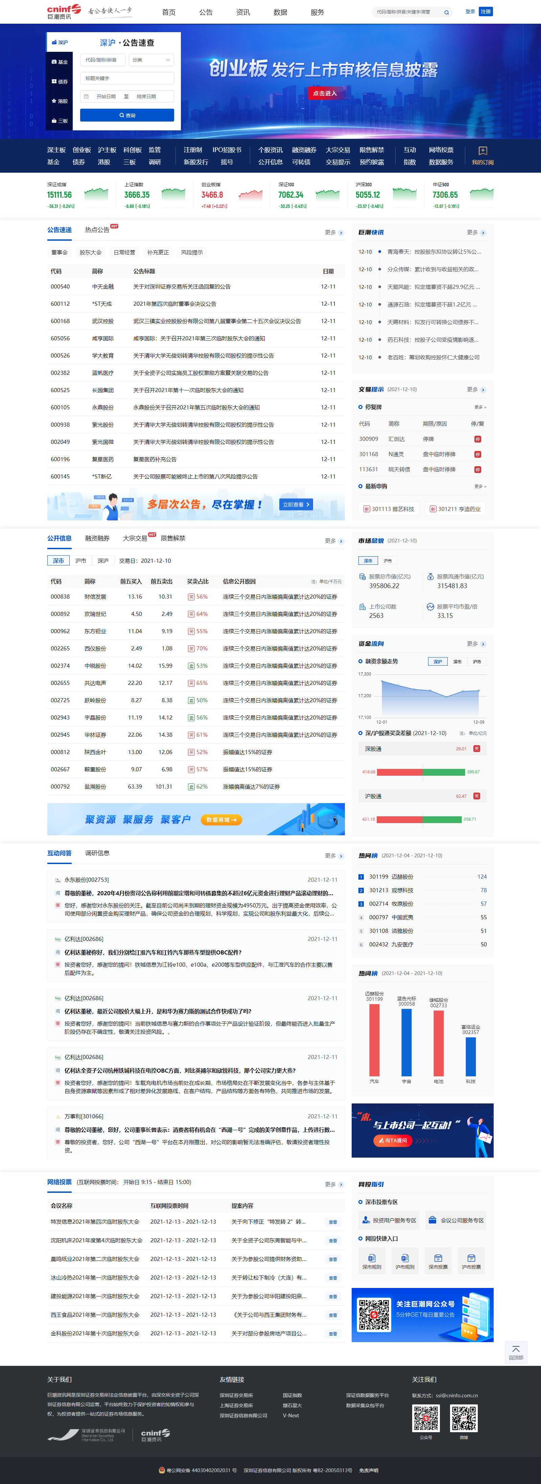The height and width of the screenshot is (1484, 541).
Task: Expand 更多 arrow in 资金流向 panel
Action: [x=482, y=644]
